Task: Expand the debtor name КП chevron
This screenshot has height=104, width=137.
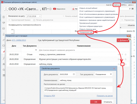Action: click(x=48, y=9)
